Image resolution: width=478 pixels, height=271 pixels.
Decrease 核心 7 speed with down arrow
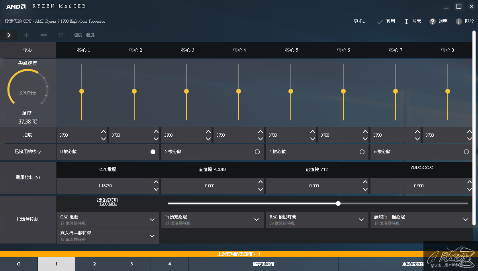pos(417,139)
